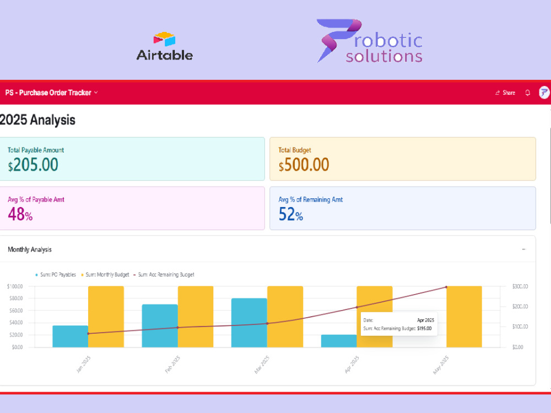Click the Mar 2025 yellow budget bar
551x413 pixels.
(285, 317)
